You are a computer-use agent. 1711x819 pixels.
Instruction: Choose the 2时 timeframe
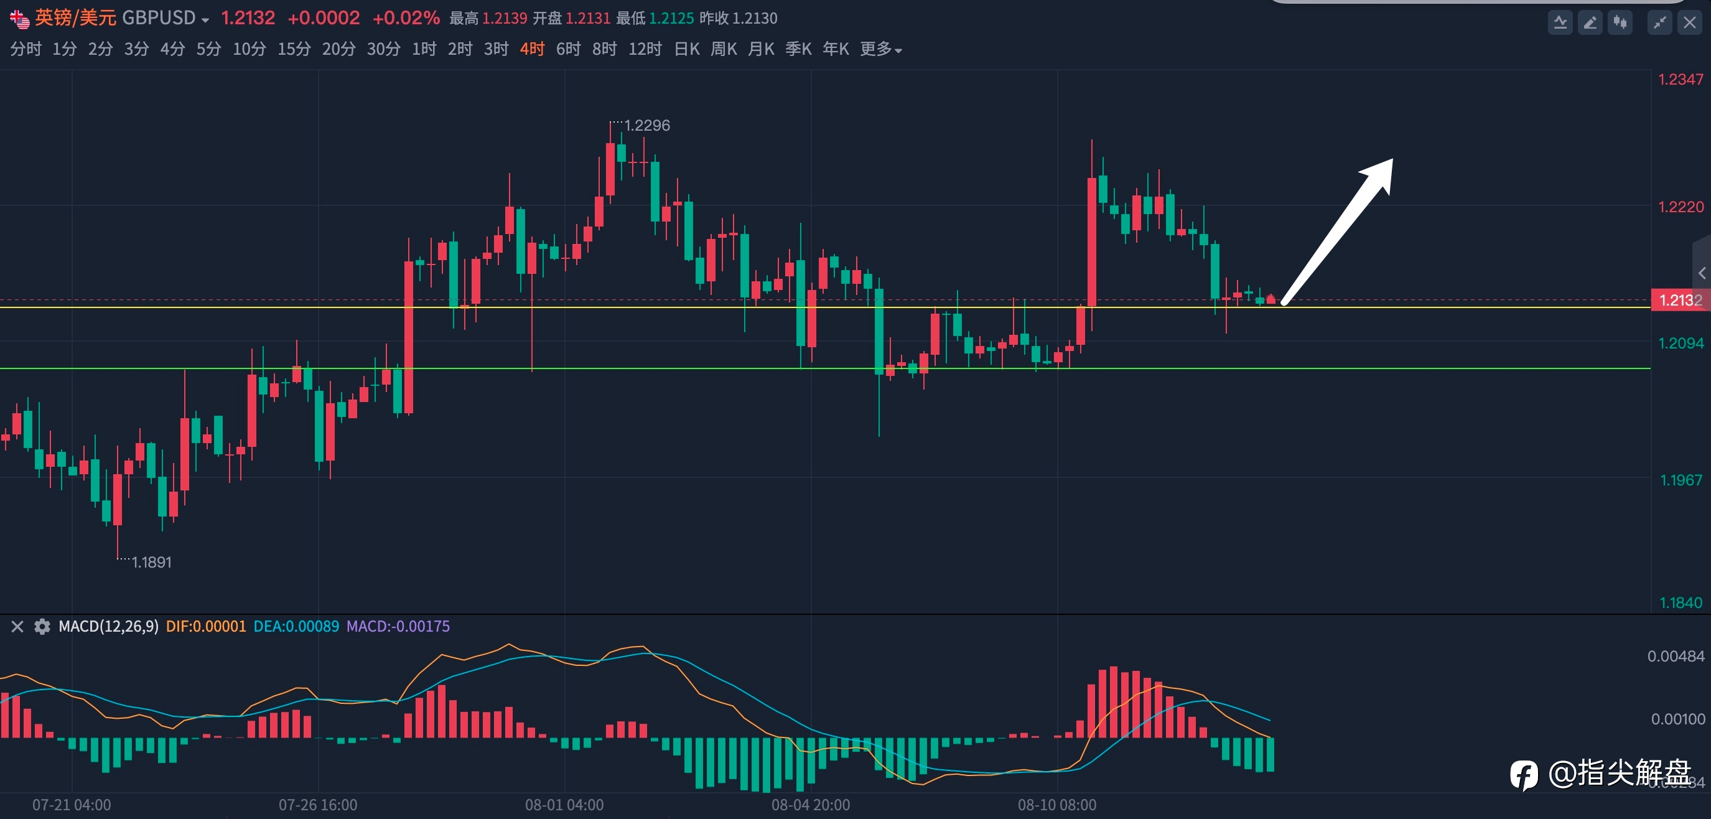tap(460, 49)
